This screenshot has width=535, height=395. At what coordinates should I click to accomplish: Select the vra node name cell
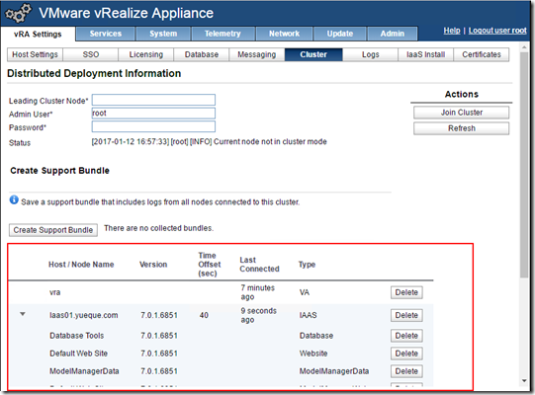[x=55, y=292]
